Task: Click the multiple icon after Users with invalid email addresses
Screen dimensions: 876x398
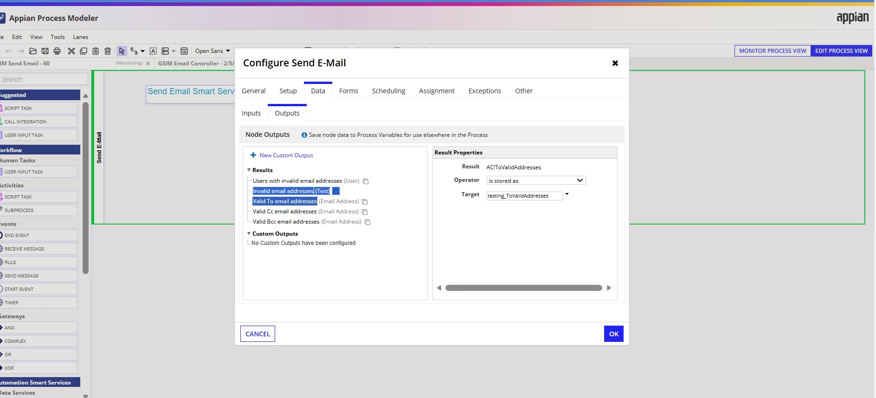Action: [366, 181]
